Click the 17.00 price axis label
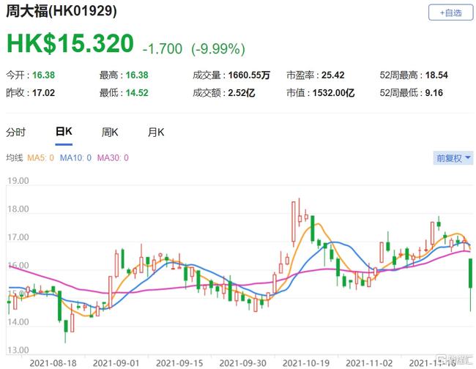Screen dimensions: 476x369 pyautogui.click(x=18, y=237)
